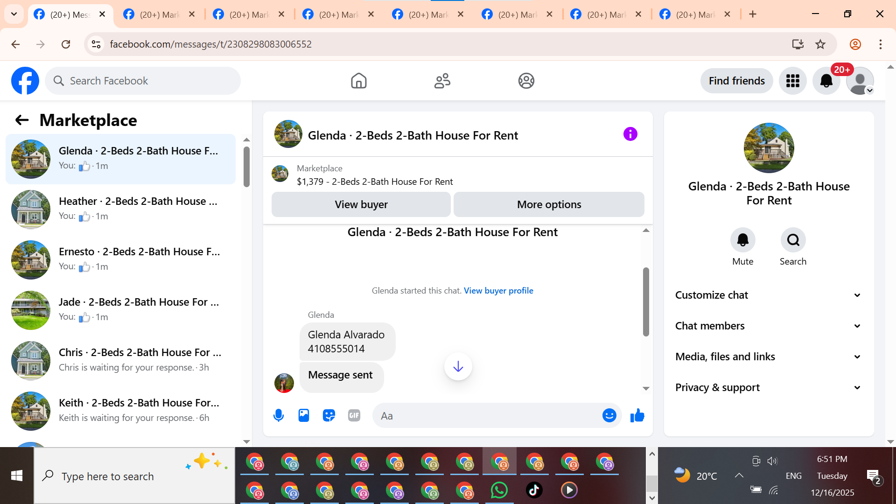
Task: Open Keith conversation waiting for response
Action: (120, 411)
